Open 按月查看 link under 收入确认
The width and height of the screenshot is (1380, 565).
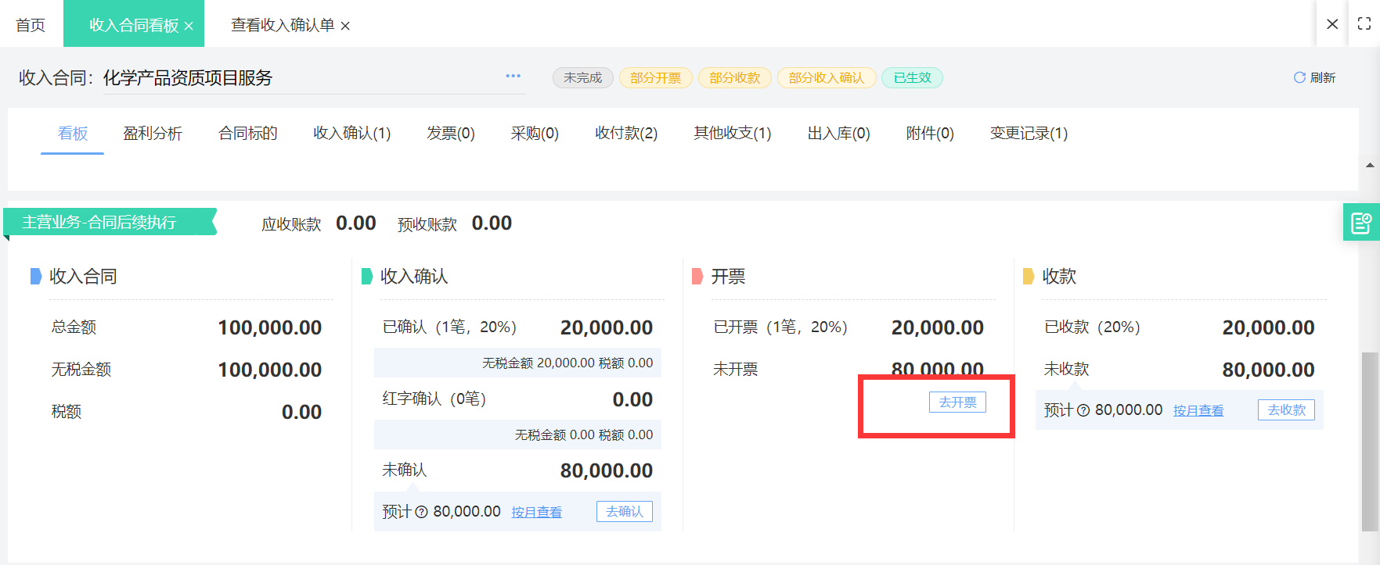pos(536,513)
